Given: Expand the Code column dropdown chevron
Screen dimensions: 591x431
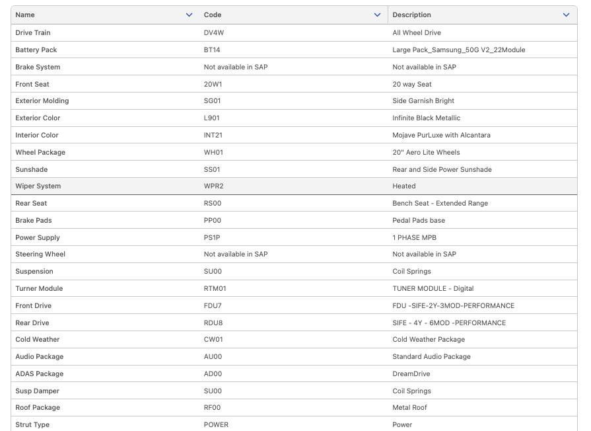Looking at the screenshot, I should click(377, 15).
